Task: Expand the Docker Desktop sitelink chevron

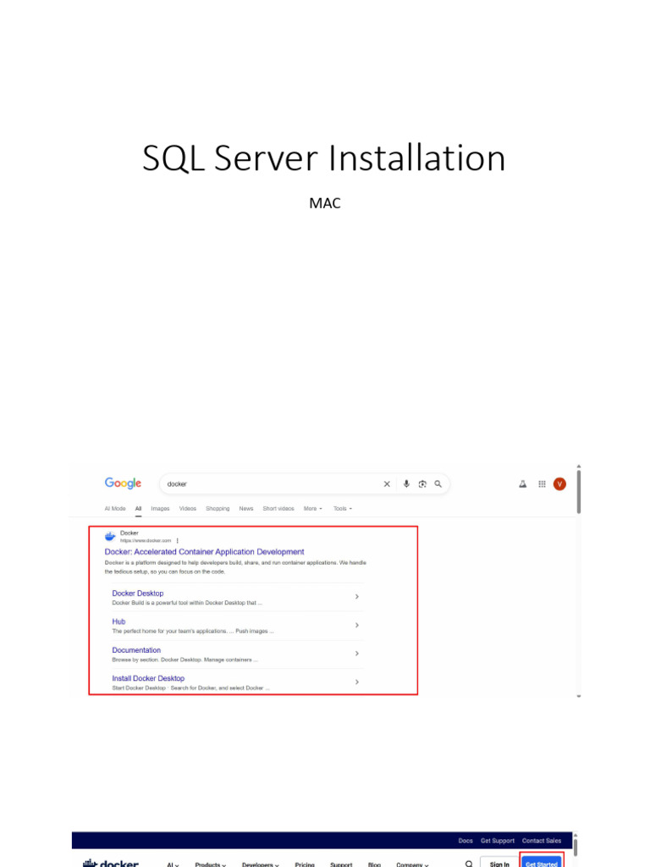Action: (357, 597)
